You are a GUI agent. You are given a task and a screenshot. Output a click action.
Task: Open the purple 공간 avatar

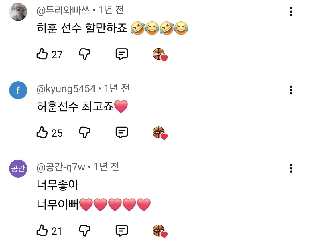pos(18,168)
